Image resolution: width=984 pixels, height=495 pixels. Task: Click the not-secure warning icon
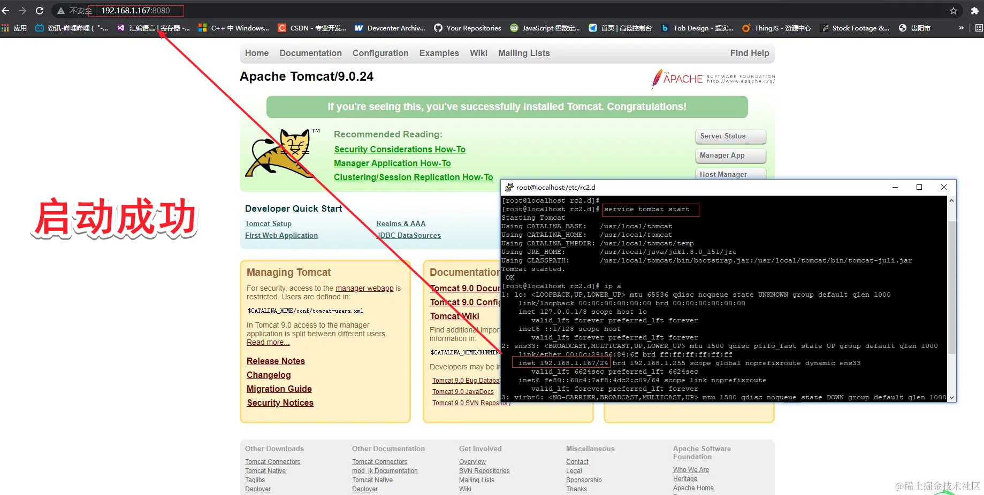pyautogui.click(x=61, y=11)
